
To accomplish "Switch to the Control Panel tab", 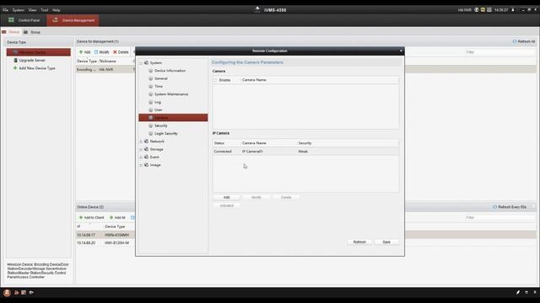I will (x=24, y=20).
